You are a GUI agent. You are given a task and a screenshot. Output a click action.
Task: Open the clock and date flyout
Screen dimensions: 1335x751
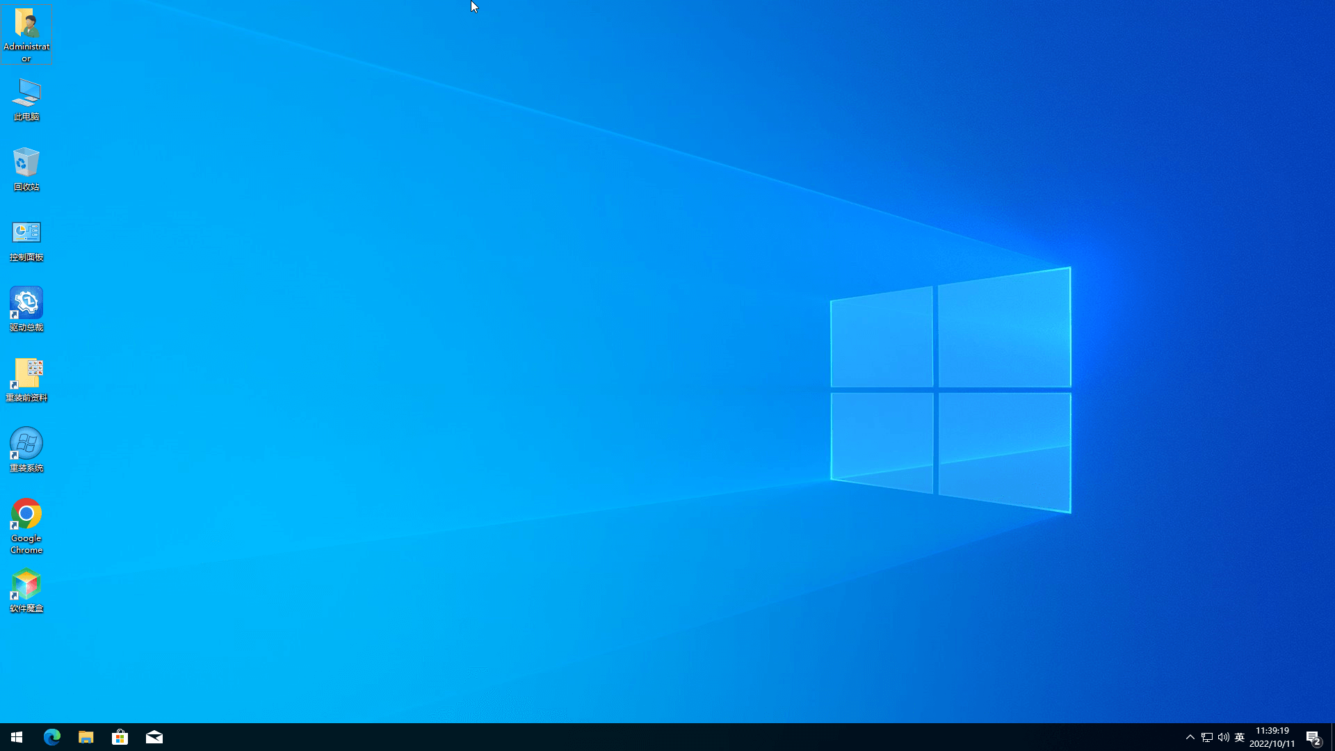click(1272, 737)
